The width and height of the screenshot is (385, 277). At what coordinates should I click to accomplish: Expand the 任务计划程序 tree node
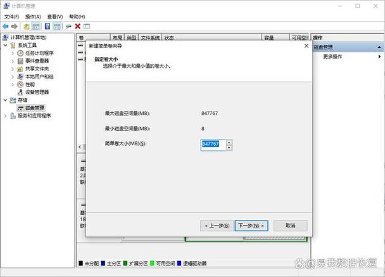[x=13, y=53]
